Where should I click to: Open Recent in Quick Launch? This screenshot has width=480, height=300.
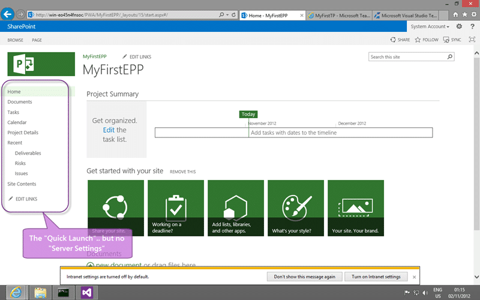14,143
